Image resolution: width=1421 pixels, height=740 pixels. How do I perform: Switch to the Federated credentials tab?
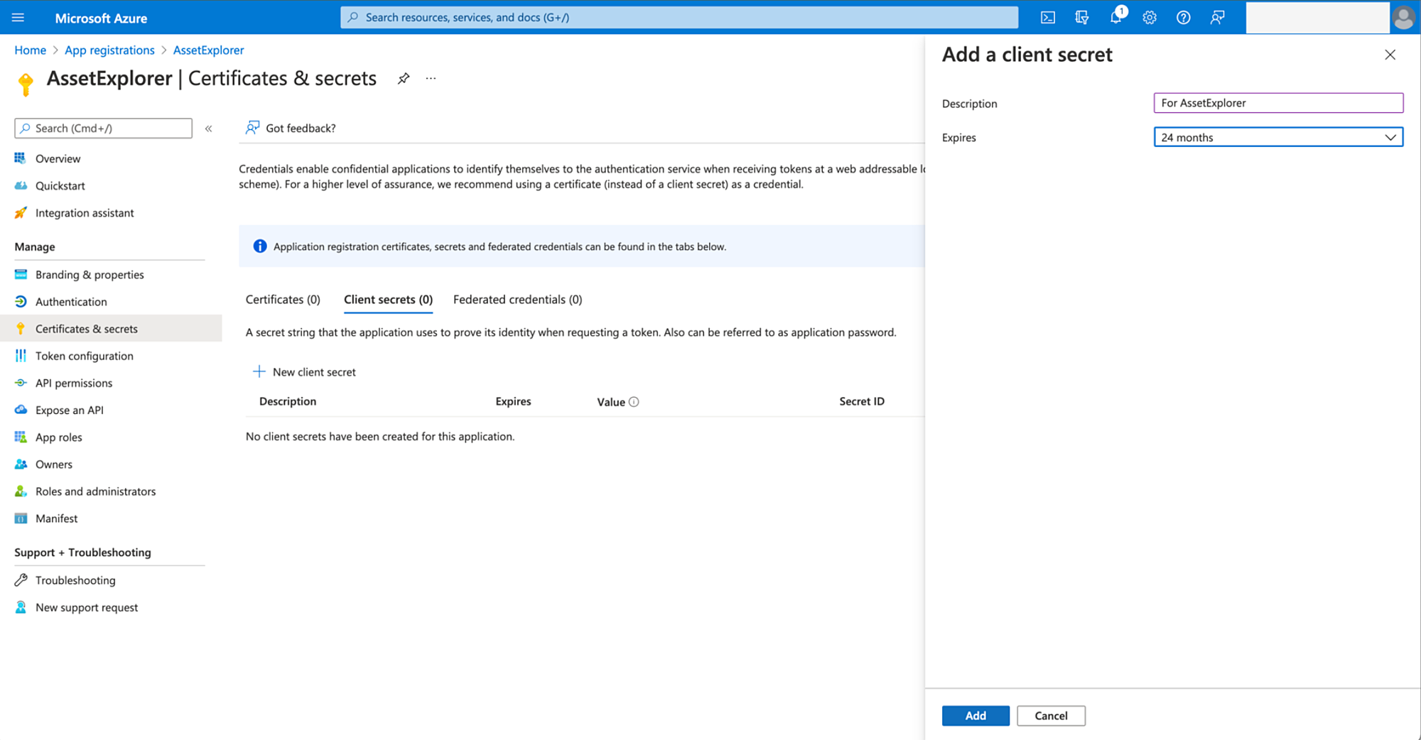(x=517, y=299)
